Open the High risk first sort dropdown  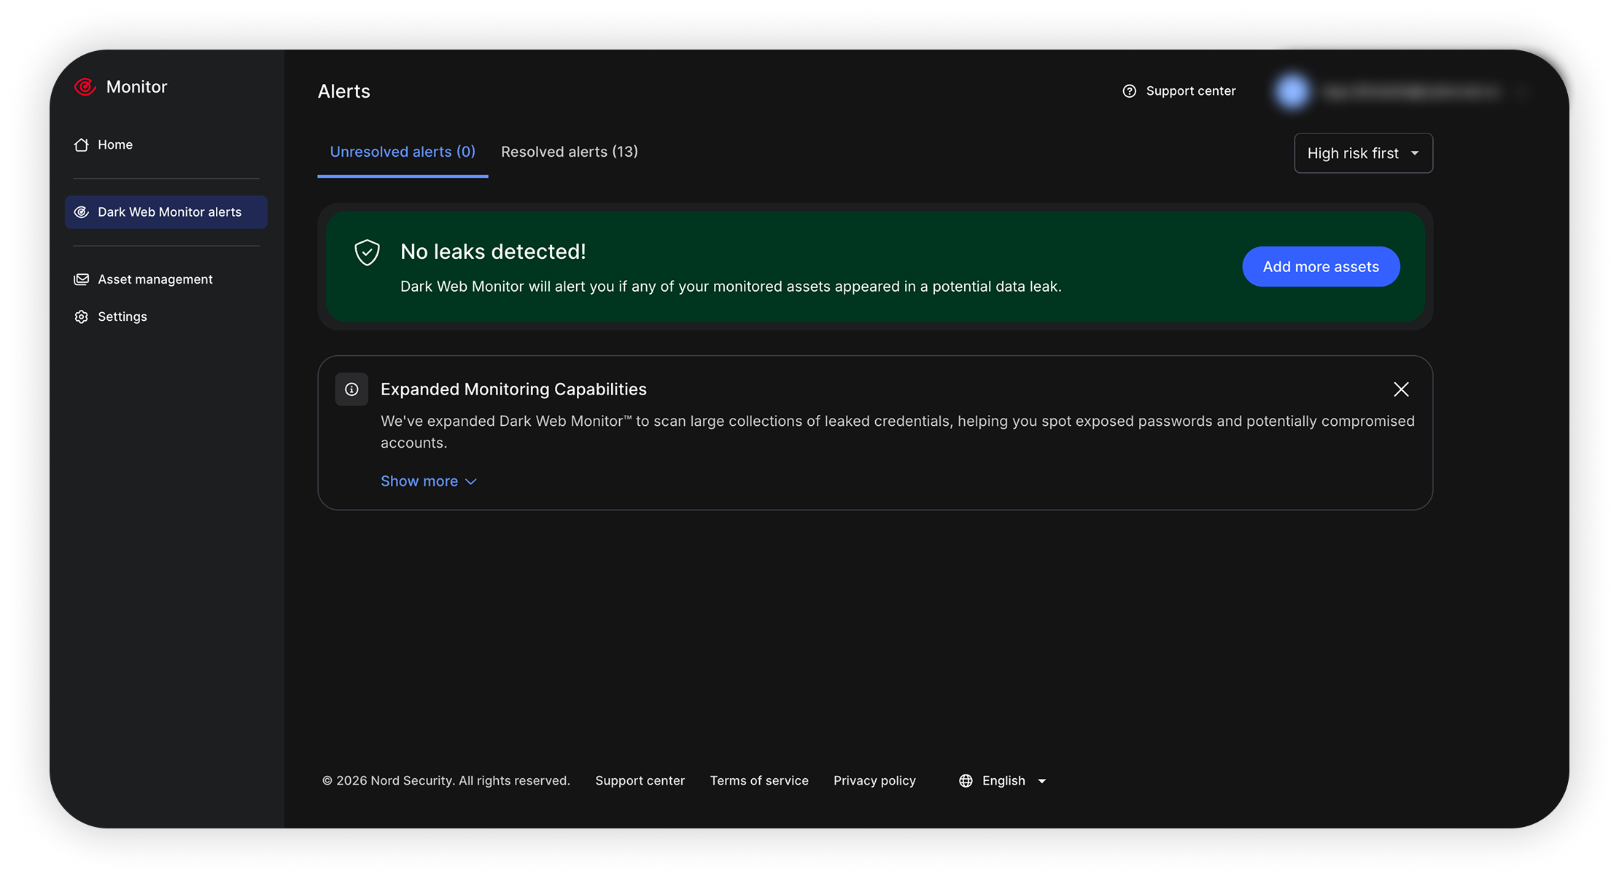[x=1363, y=153]
